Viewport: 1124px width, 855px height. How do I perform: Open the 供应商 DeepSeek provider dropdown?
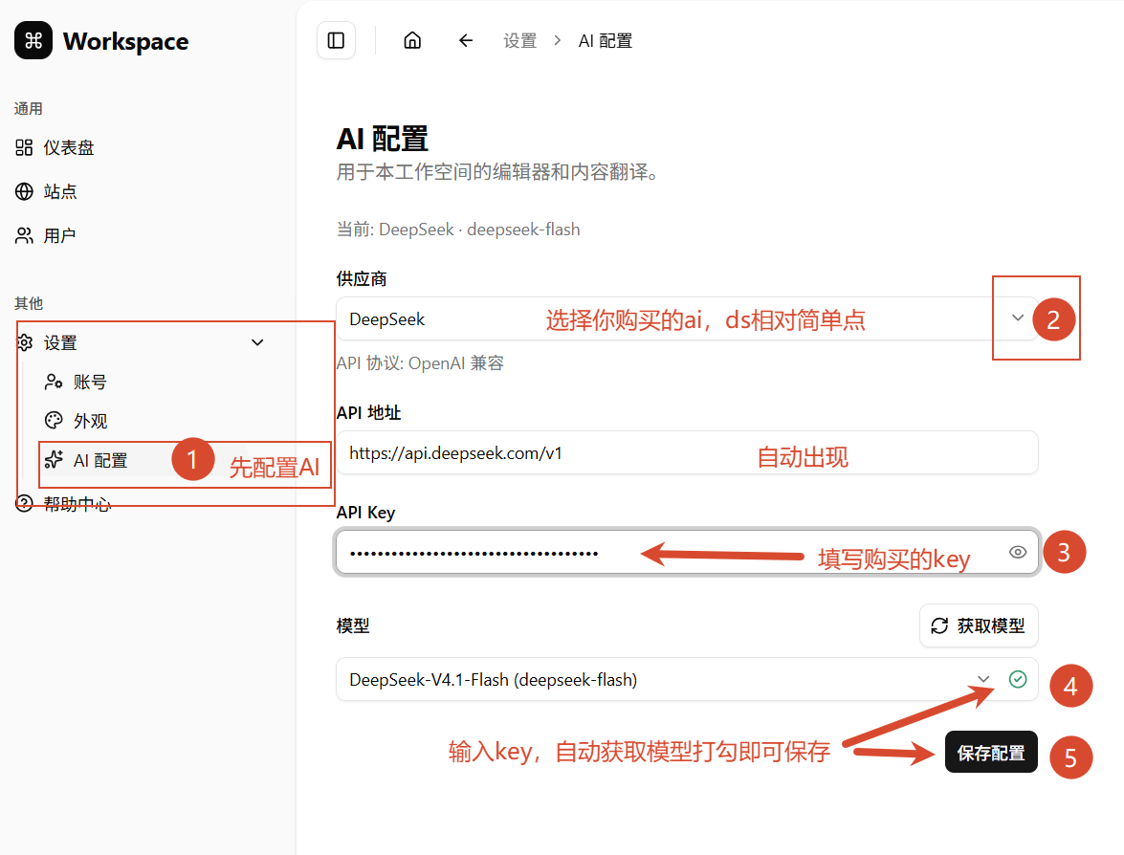pos(687,318)
